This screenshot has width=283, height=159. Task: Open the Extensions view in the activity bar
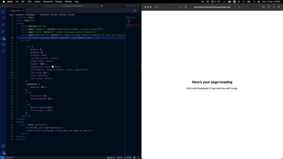3,38
